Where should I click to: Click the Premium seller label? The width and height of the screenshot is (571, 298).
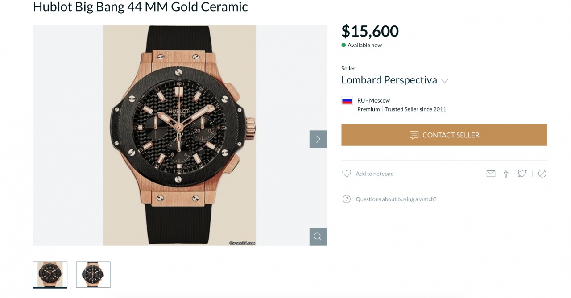(368, 109)
